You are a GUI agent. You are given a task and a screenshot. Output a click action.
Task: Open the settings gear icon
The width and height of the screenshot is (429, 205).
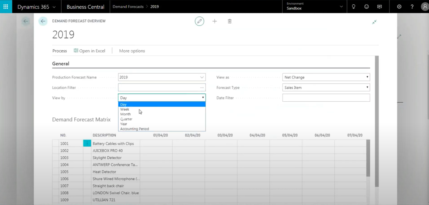(399, 6)
